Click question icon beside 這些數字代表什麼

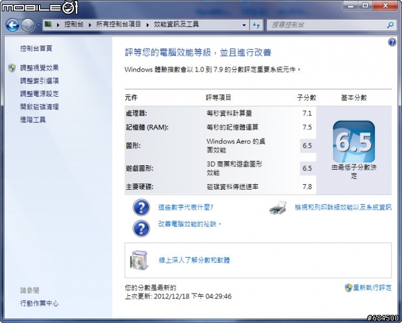pos(141,207)
